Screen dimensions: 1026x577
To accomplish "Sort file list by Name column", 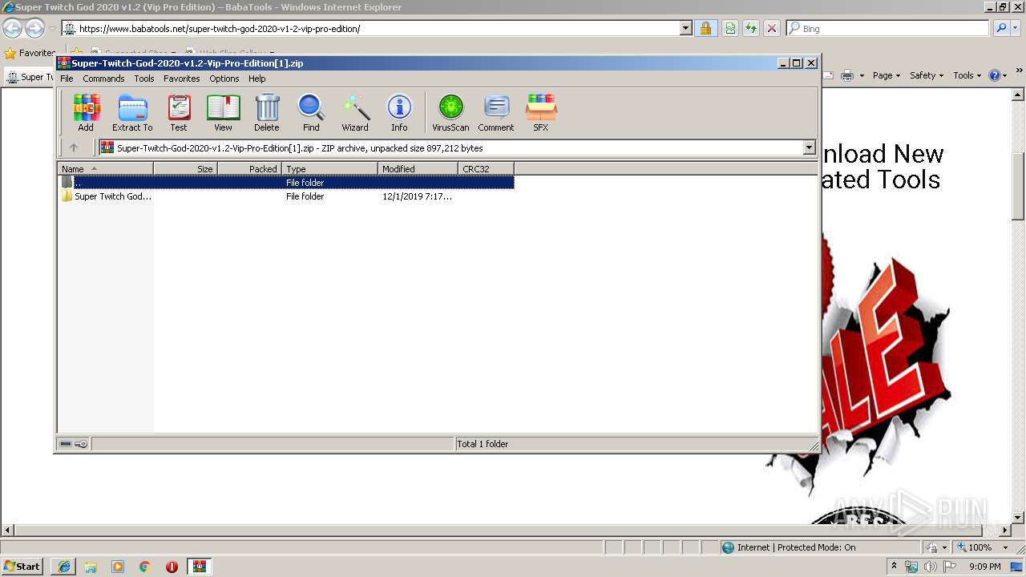I will (x=105, y=168).
